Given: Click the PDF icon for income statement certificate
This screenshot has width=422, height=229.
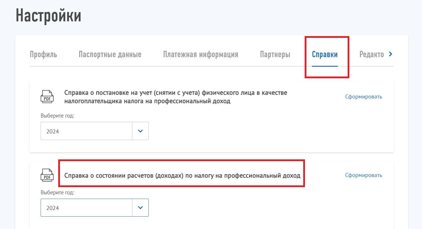Looking at the screenshot, I should (47, 174).
